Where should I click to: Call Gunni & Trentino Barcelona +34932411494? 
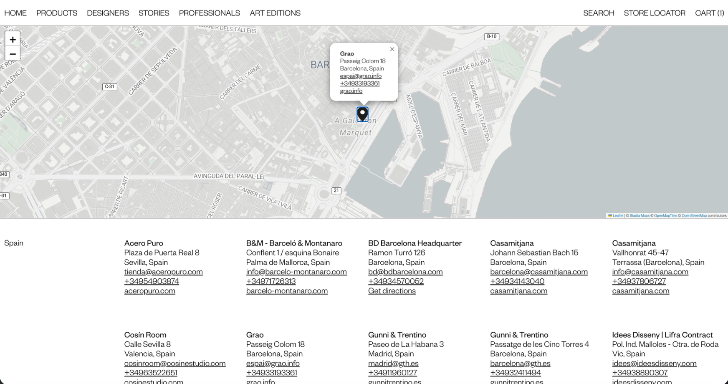coord(516,373)
